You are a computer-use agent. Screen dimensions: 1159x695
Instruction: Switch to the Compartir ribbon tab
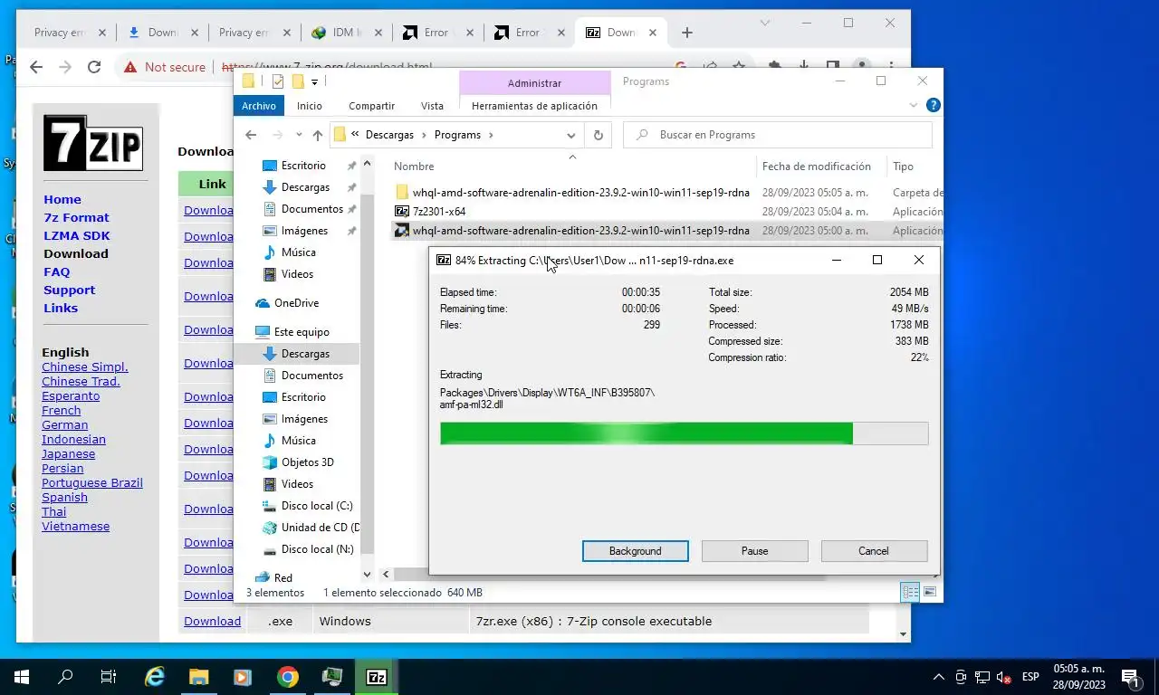(371, 106)
